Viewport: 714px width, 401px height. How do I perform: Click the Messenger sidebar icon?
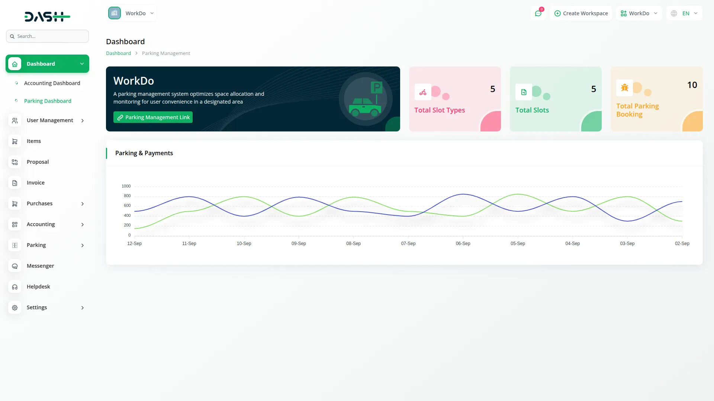pyautogui.click(x=15, y=266)
